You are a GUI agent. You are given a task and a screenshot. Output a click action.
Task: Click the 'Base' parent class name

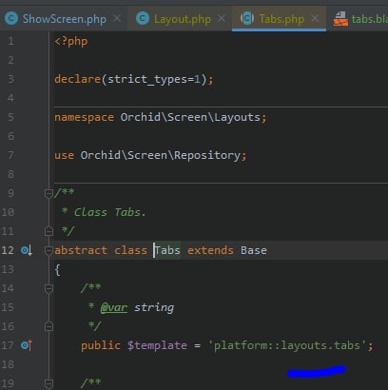254,250
